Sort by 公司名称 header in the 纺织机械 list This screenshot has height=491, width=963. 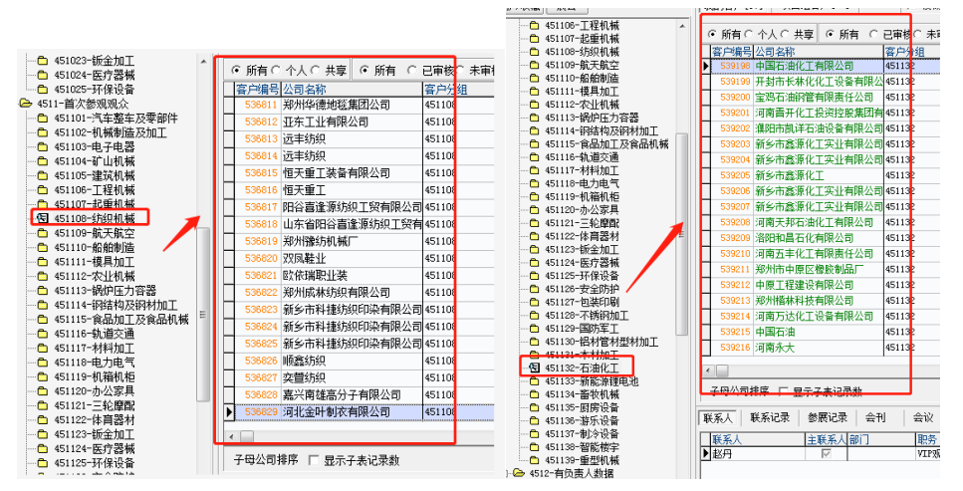coord(352,90)
